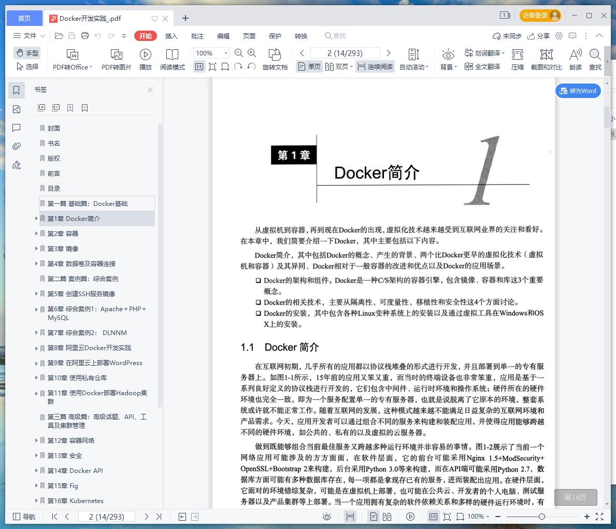Click the print icon in quick toolbar

pyautogui.click(x=85, y=36)
